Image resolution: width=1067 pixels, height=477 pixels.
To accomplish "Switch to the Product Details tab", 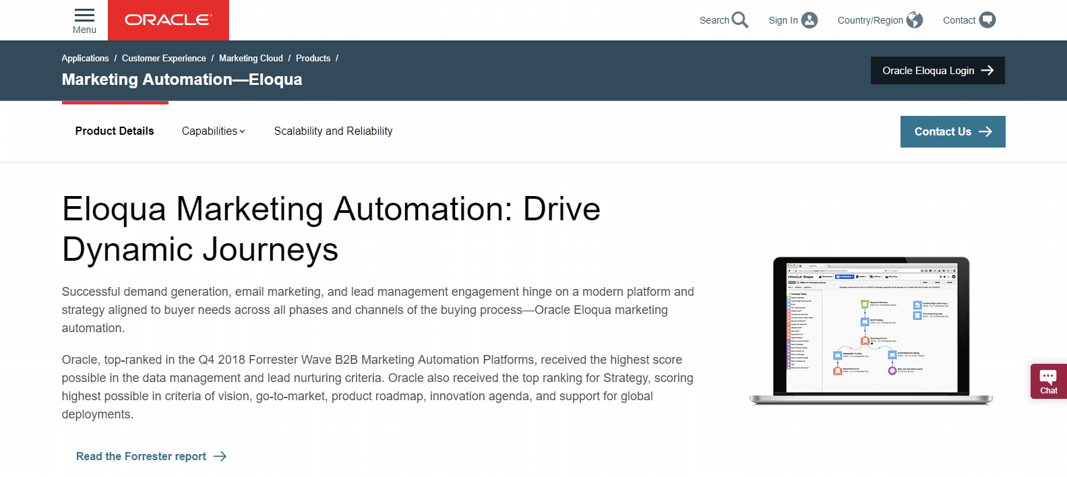I will click(115, 131).
